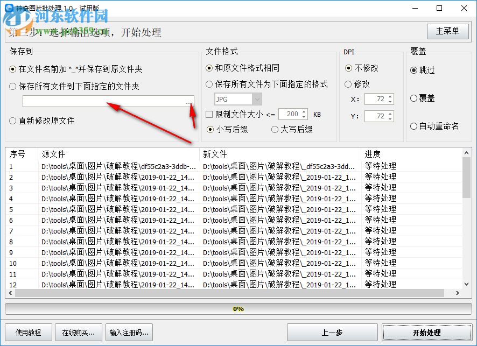
Task: Click the output folder path input field
Action: point(102,102)
